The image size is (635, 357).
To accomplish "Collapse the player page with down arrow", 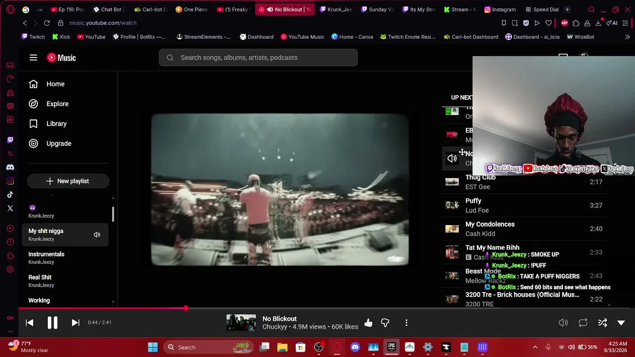I will [621, 323].
